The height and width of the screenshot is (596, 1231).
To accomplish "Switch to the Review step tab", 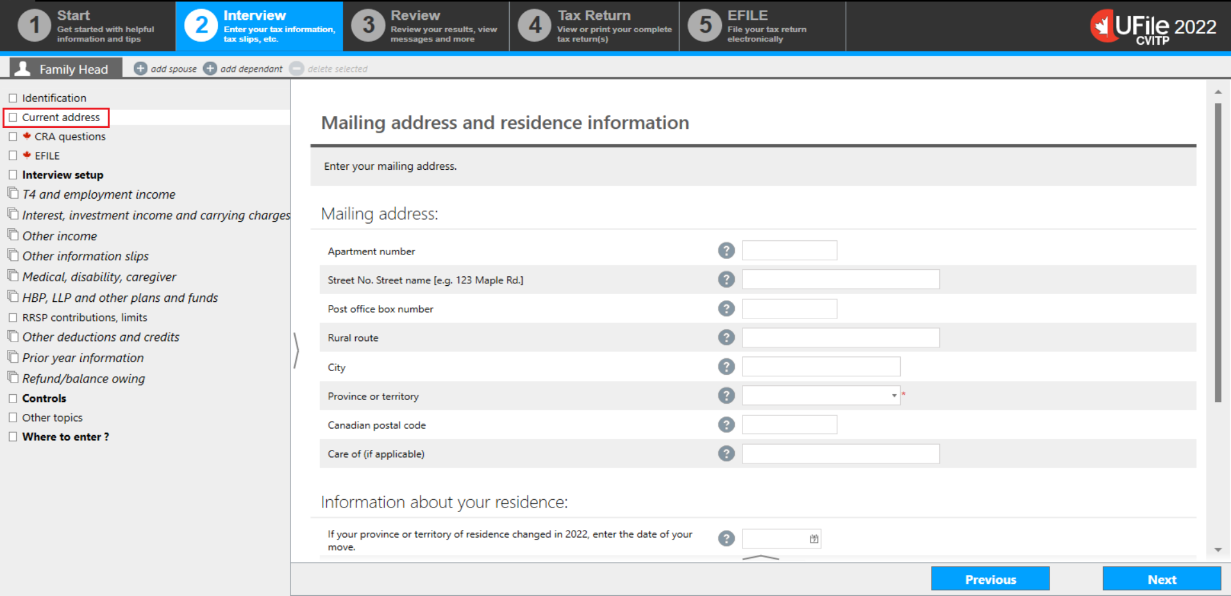I will (426, 26).
